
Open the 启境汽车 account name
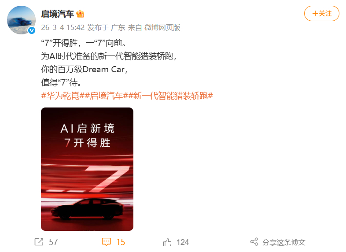(x=57, y=14)
